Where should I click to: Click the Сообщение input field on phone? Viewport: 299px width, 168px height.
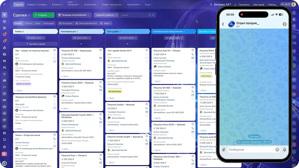(x=251, y=150)
